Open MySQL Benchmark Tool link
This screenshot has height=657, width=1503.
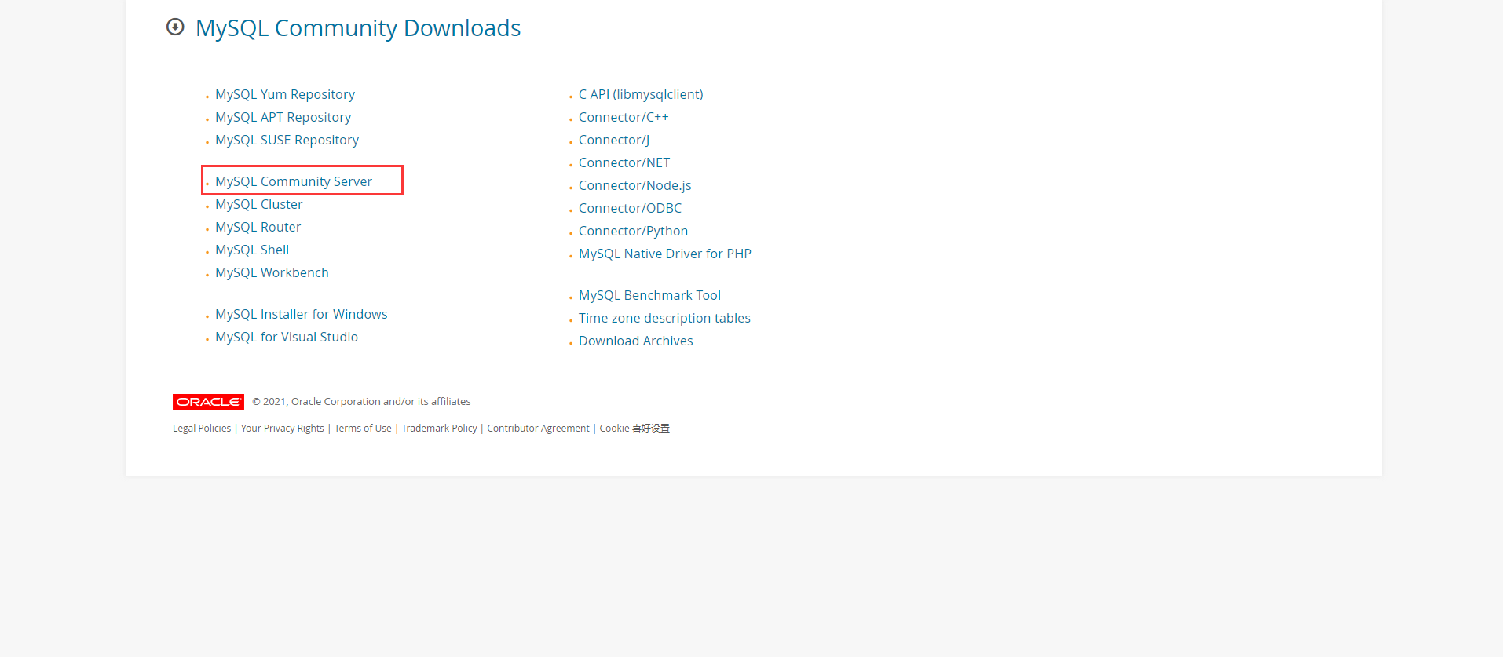pos(649,295)
